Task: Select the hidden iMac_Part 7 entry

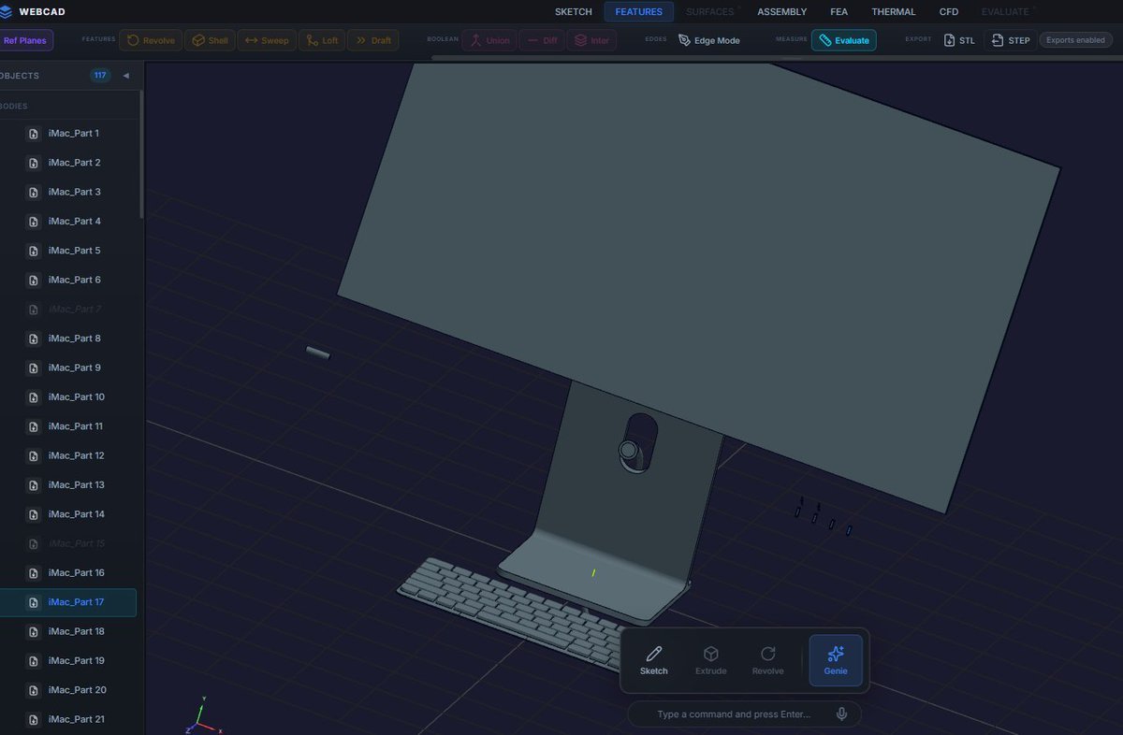Action: (x=69, y=310)
